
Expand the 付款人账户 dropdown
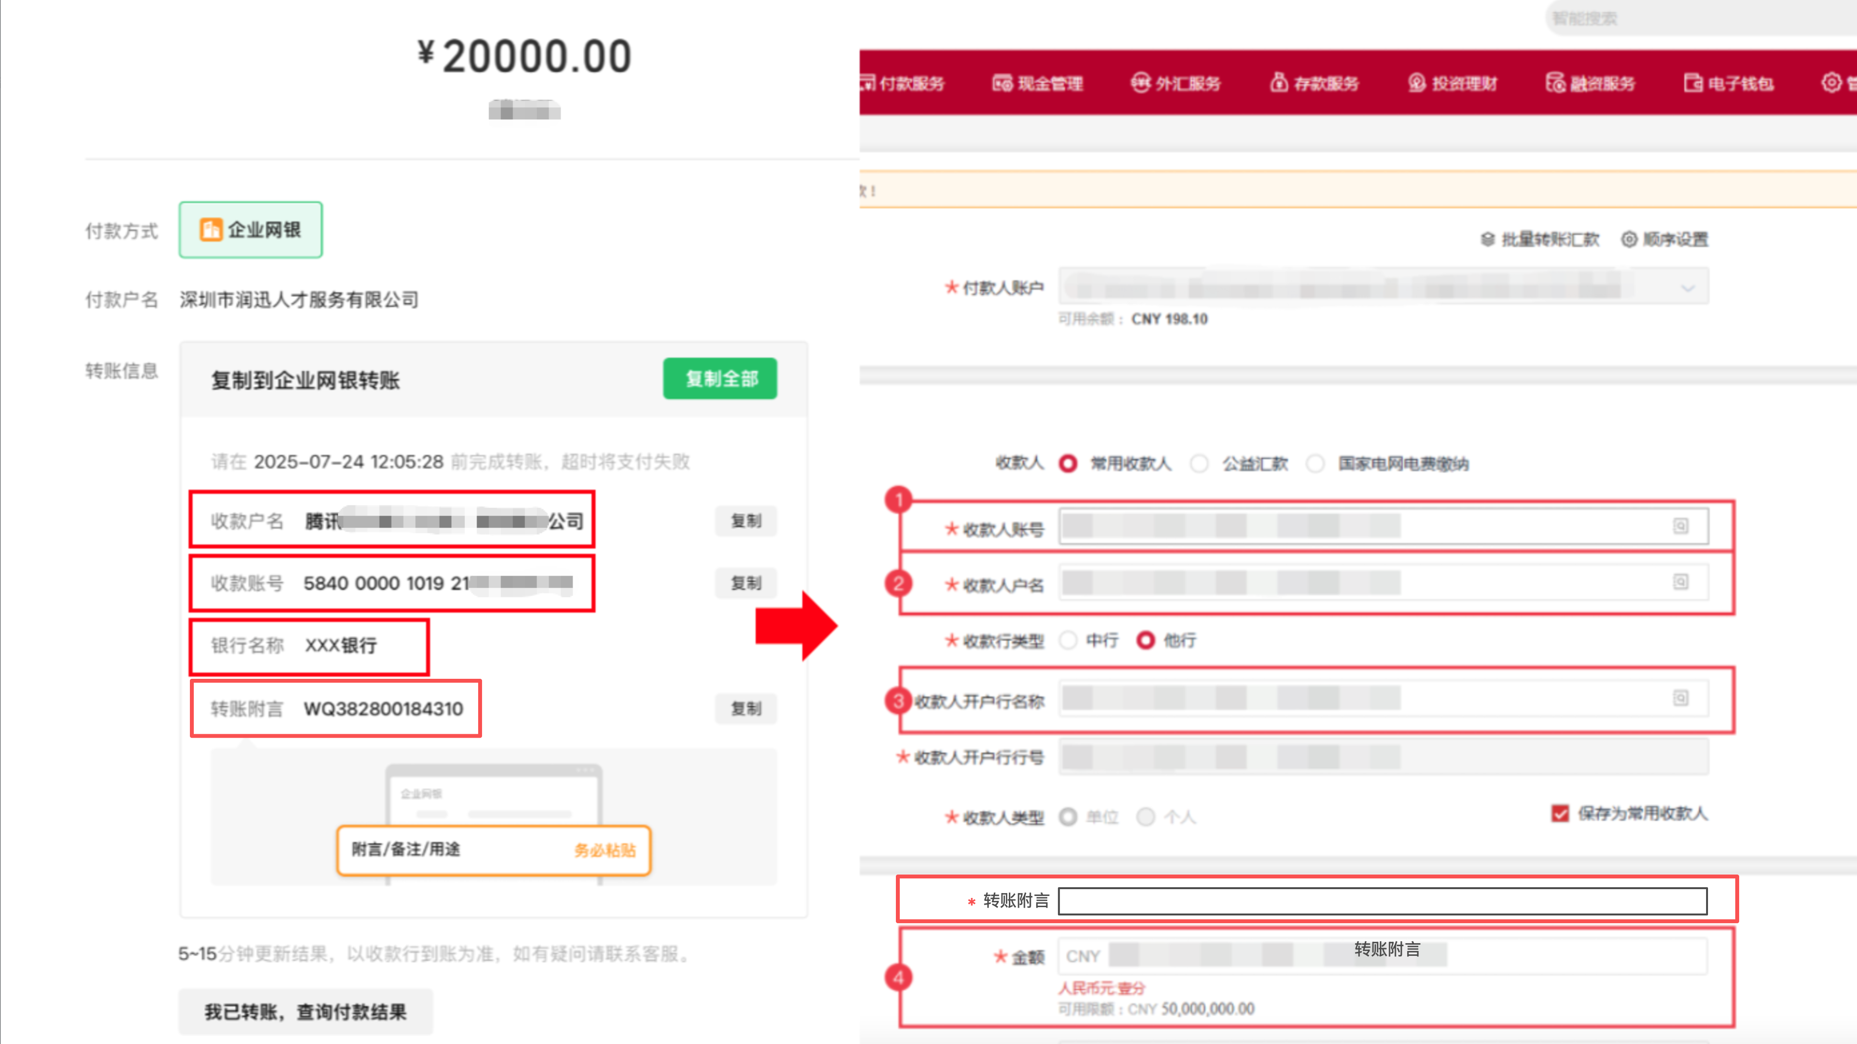point(1687,288)
